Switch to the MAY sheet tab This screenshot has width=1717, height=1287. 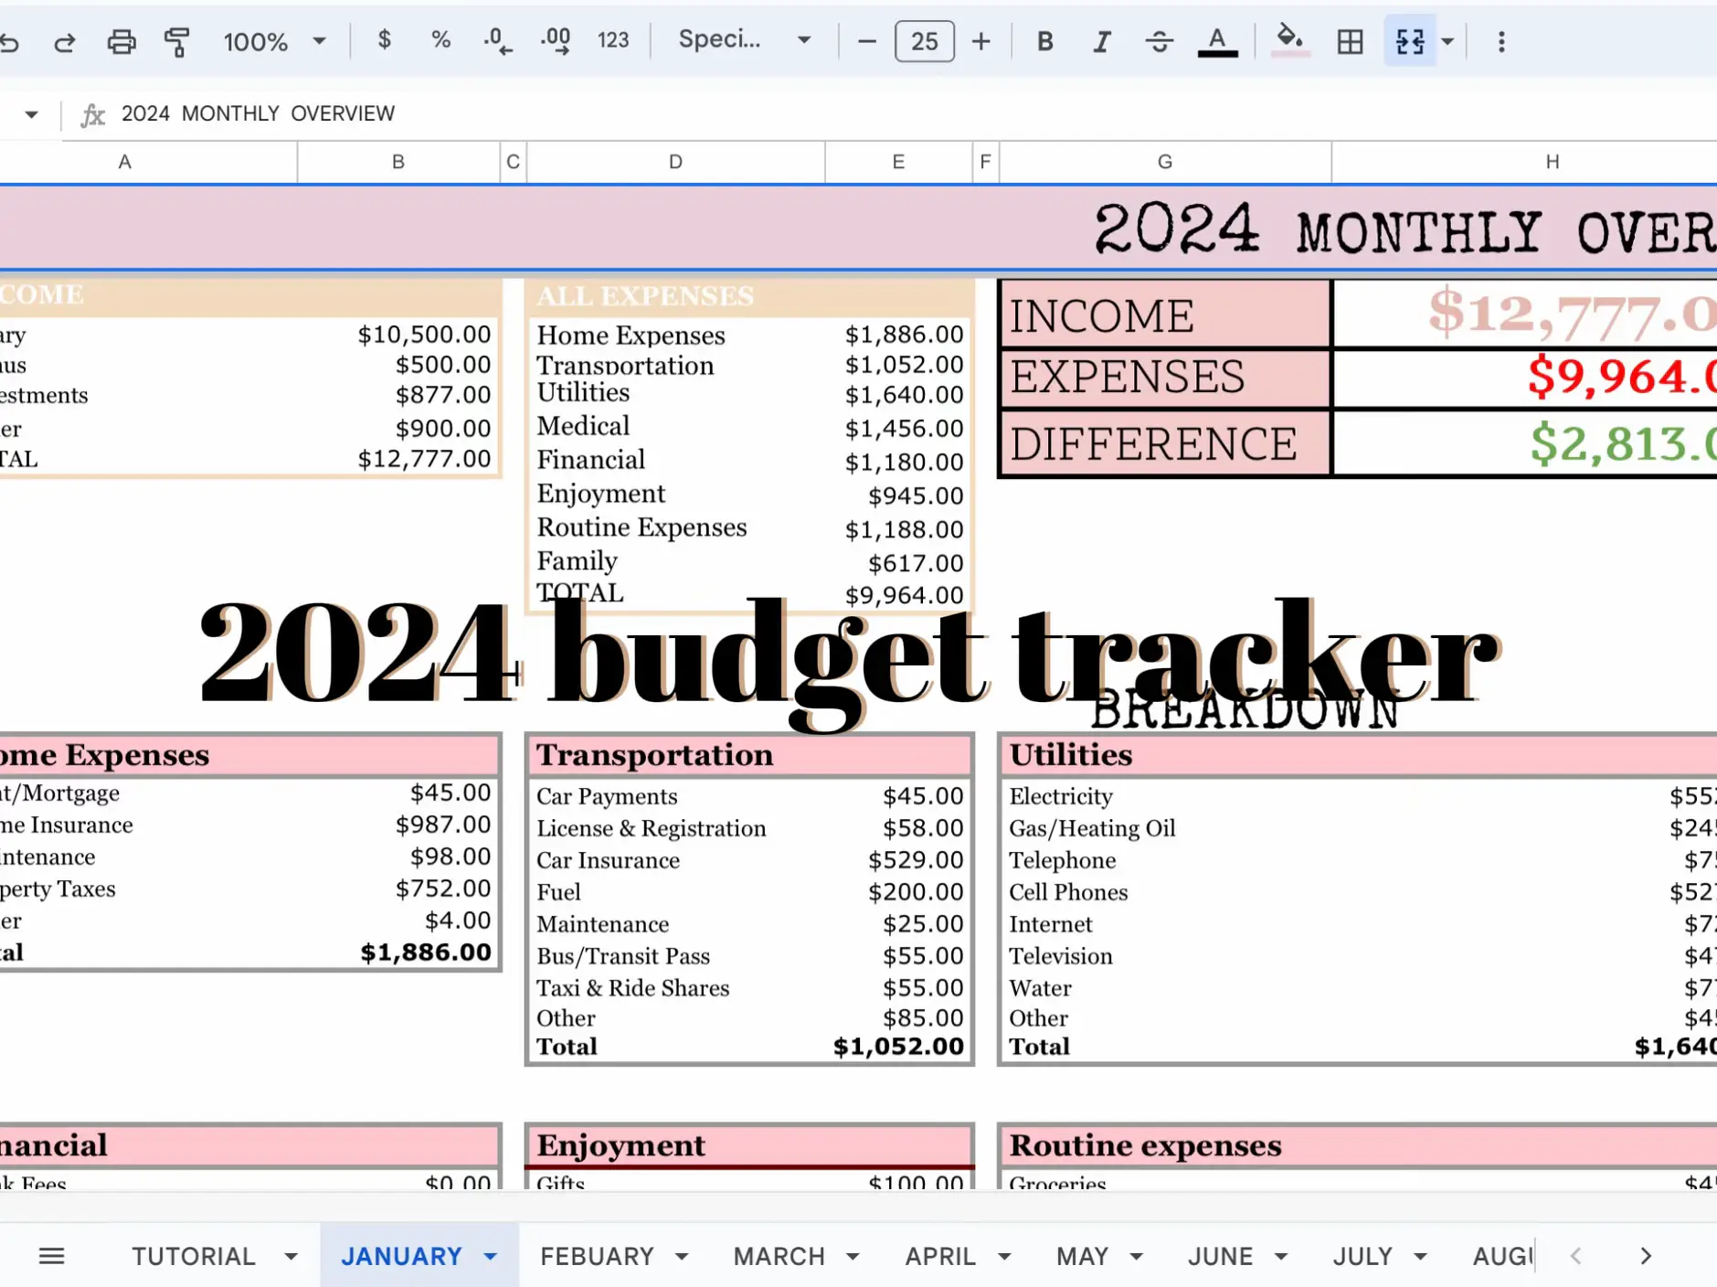point(1082,1256)
